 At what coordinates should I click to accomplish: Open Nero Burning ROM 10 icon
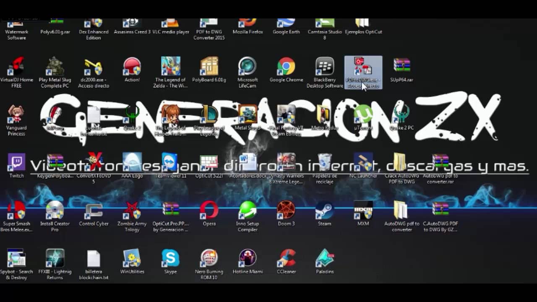pos(209,258)
